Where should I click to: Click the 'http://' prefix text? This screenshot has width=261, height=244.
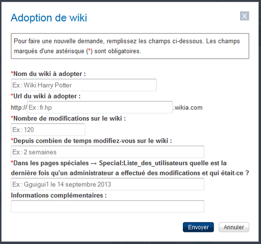[19, 107]
